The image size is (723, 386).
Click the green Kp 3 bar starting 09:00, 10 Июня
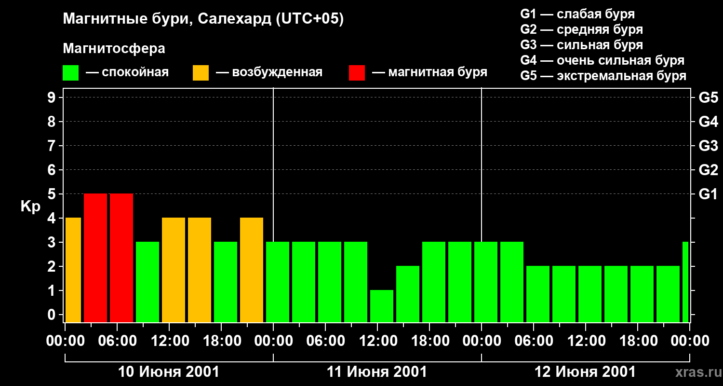[x=147, y=282]
